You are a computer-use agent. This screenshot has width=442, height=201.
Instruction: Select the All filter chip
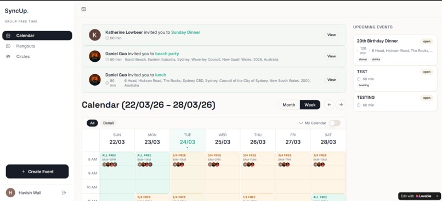[92, 123]
